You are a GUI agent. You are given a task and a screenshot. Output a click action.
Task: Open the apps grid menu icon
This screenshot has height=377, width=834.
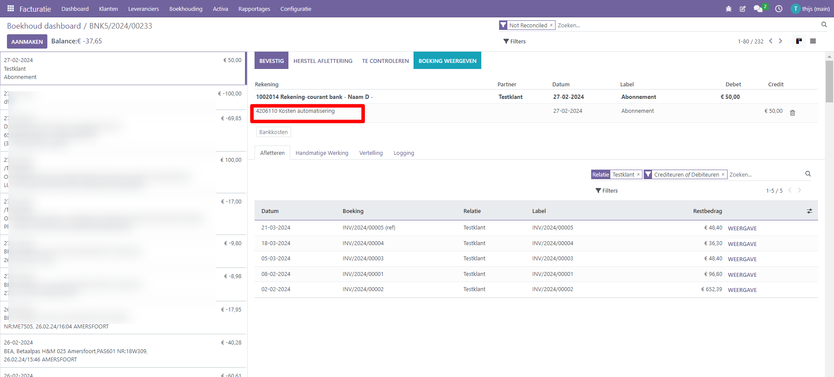(10, 9)
